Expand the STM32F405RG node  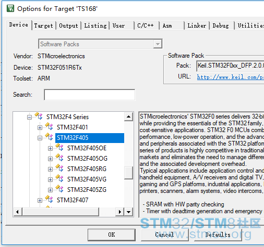[x=50, y=170]
